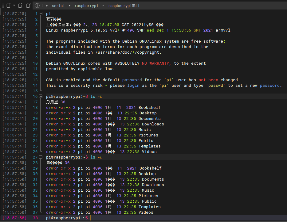This screenshot has width=287, height=222.
Task: Select raspberrypi串口 in the breadcrumb bar
Action: [x=124, y=5]
